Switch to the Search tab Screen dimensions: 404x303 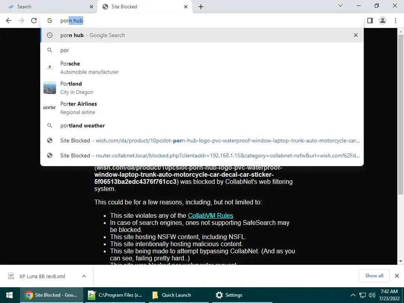pos(49,7)
